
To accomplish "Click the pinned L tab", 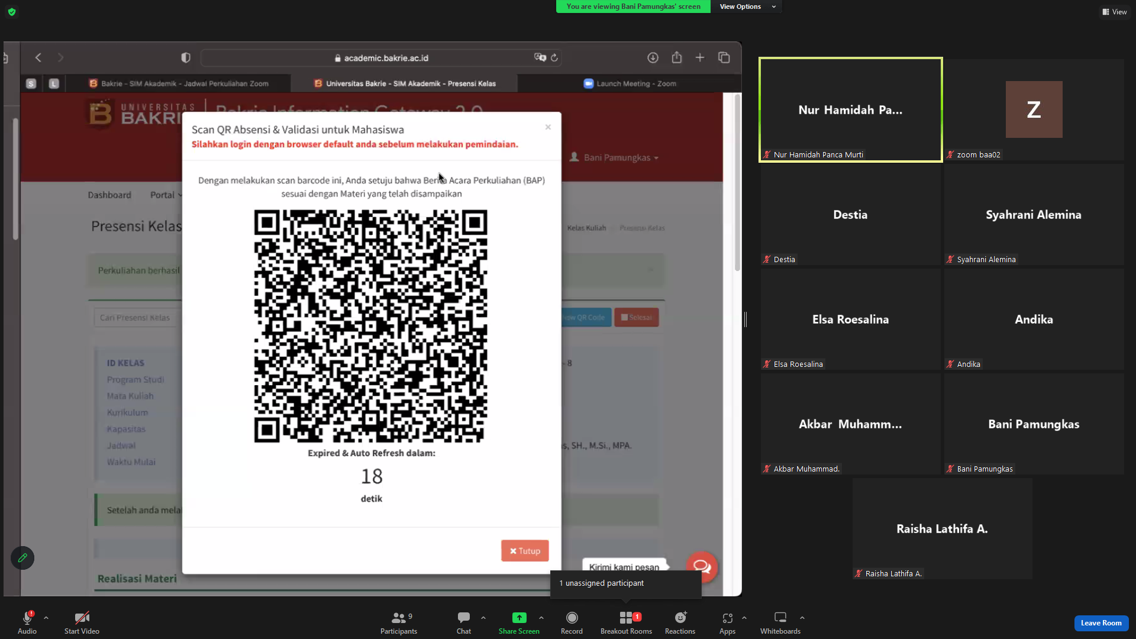I will pyautogui.click(x=54, y=83).
